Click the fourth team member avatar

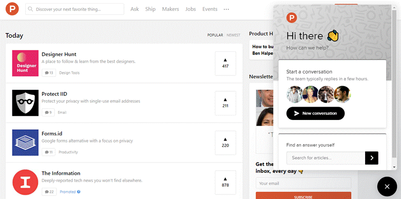(x=342, y=94)
